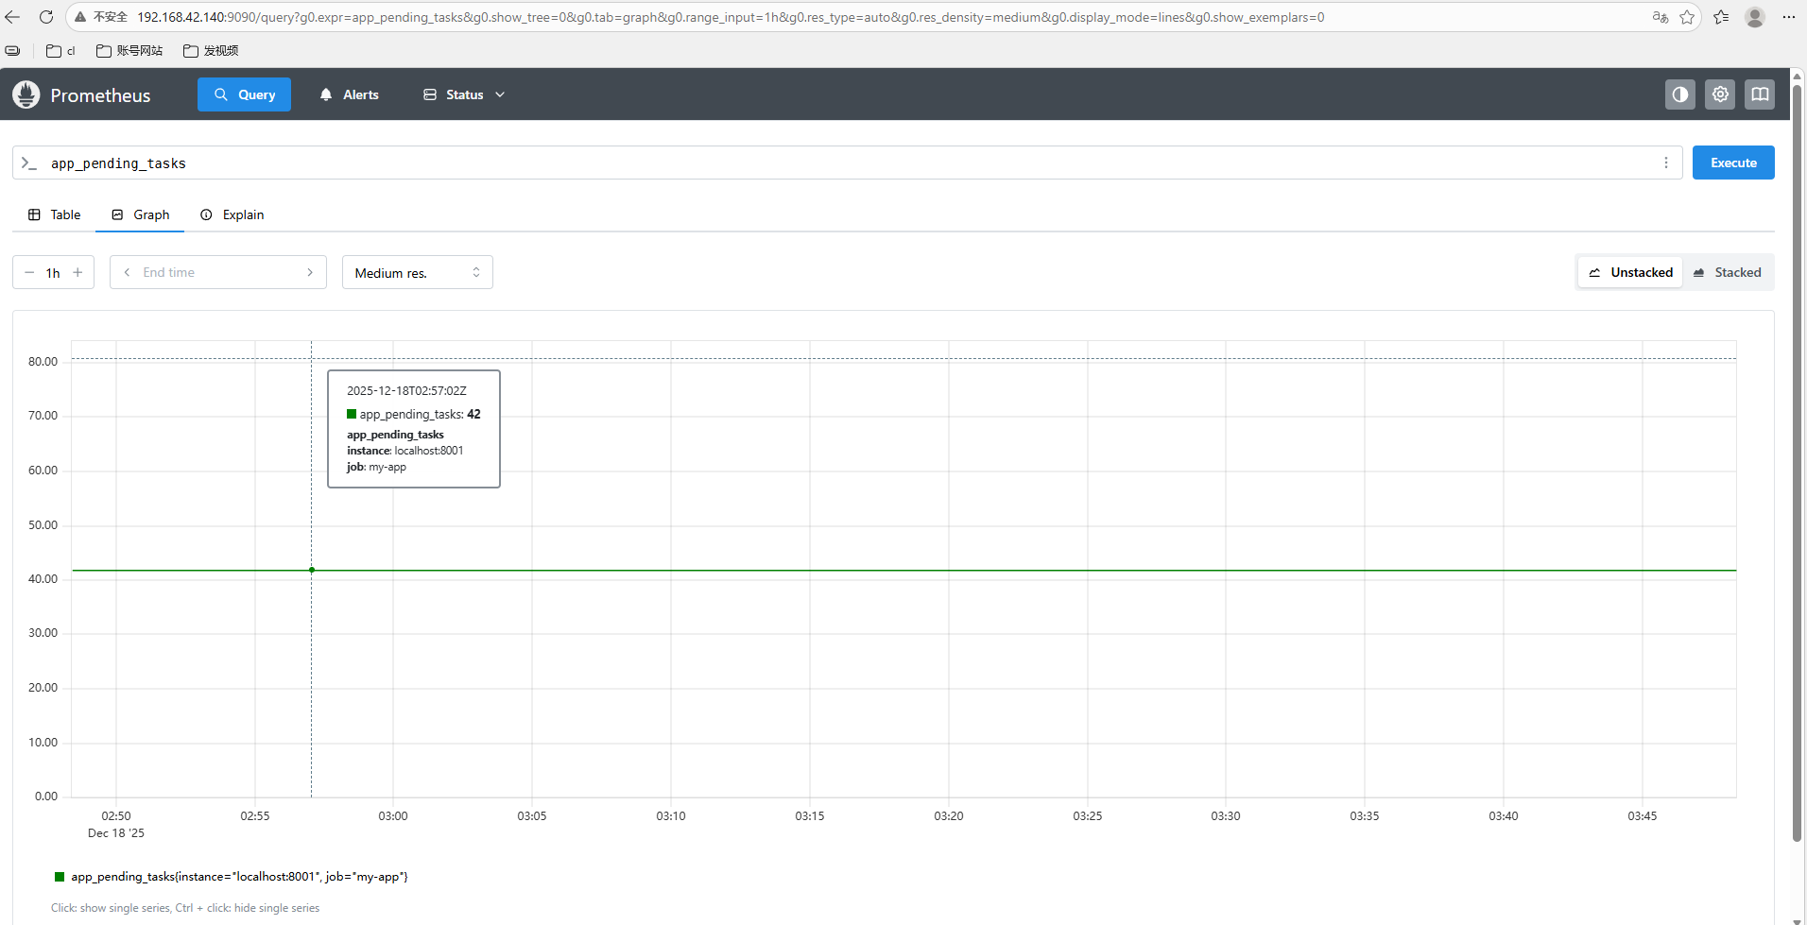Open the documentation book icon
1807x925 pixels.
coord(1759,94)
